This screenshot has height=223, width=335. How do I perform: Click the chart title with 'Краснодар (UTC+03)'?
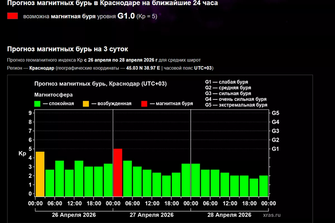(x=100, y=84)
